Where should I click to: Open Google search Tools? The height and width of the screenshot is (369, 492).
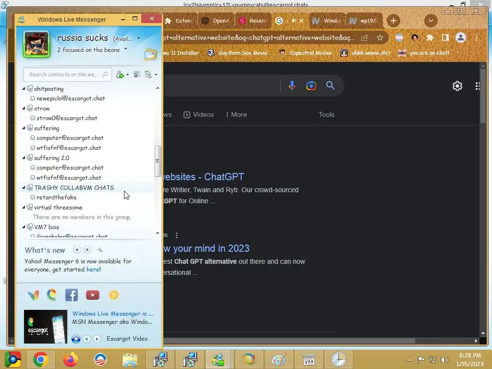click(x=326, y=114)
